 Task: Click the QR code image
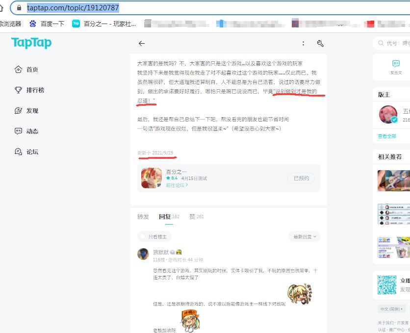coord(387,285)
